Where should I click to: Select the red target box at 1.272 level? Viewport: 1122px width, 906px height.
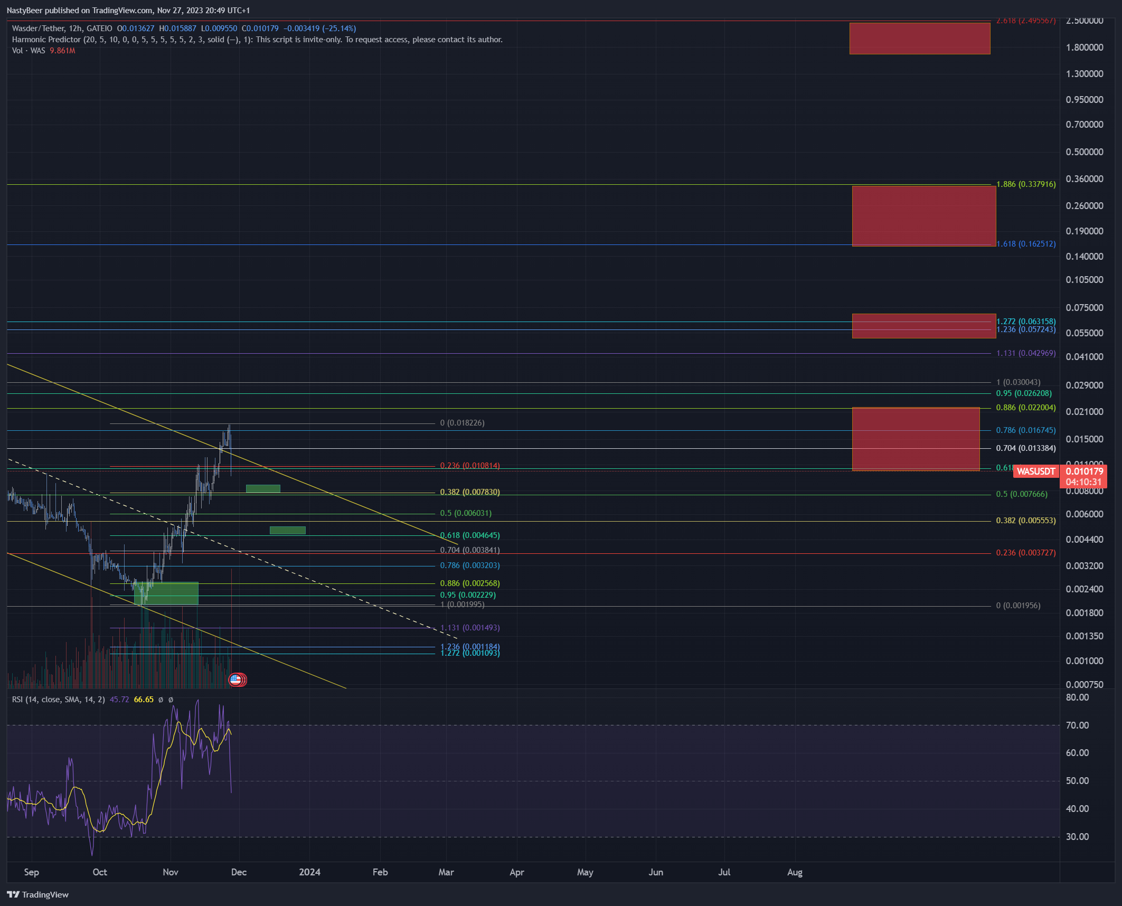click(924, 326)
